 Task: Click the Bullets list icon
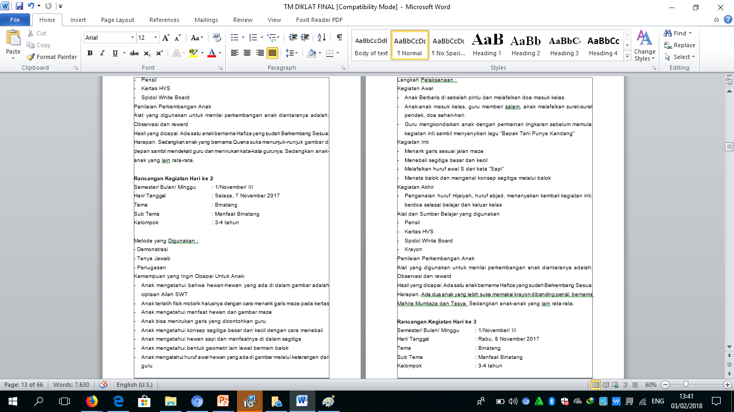point(234,38)
